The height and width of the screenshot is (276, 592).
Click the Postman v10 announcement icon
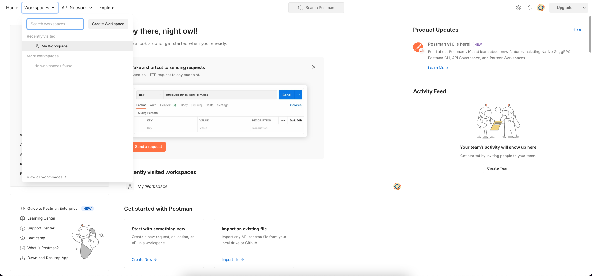click(418, 47)
